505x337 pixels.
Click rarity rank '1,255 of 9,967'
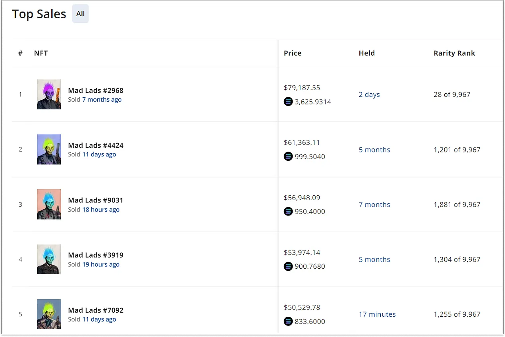click(x=457, y=314)
